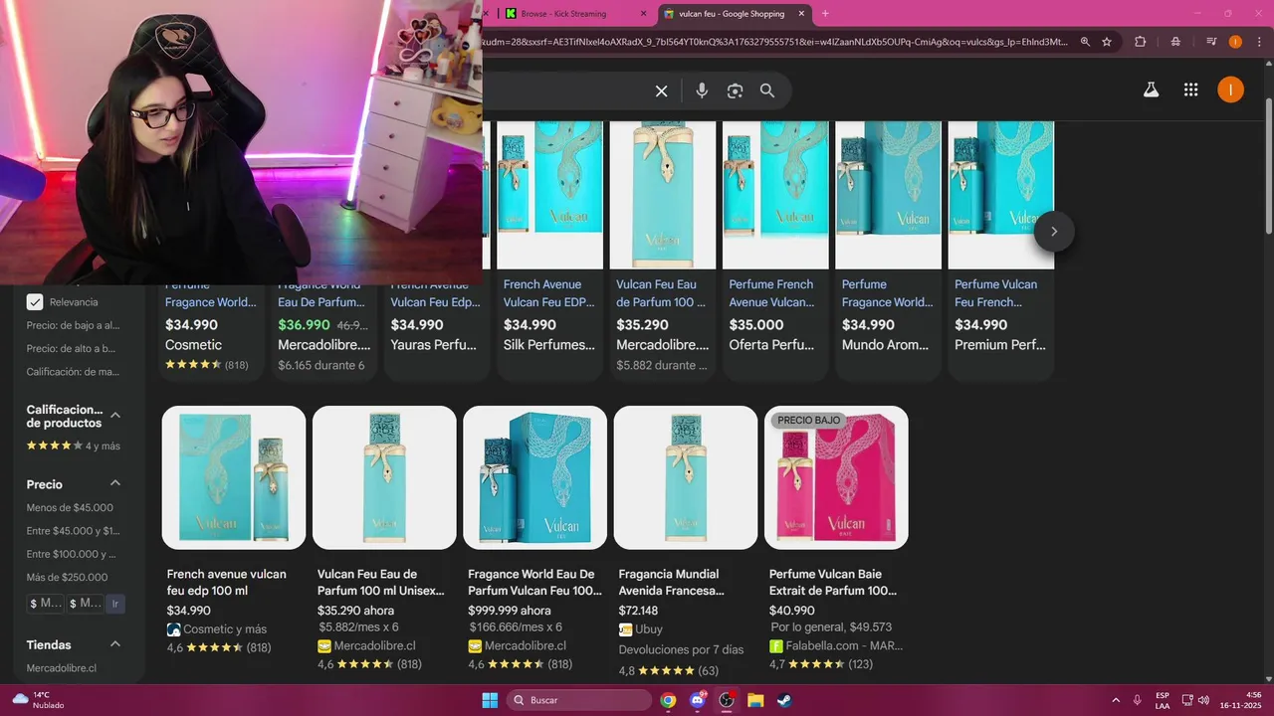1274x716 pixels.
Task: Advance the product carousel with the right arrow
Action: coord(1054,232)
